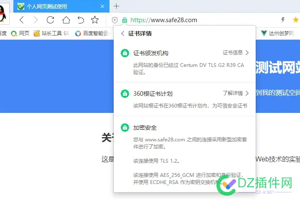
Task: Click 360根证书计划 heading text
Action: [153, 94]
